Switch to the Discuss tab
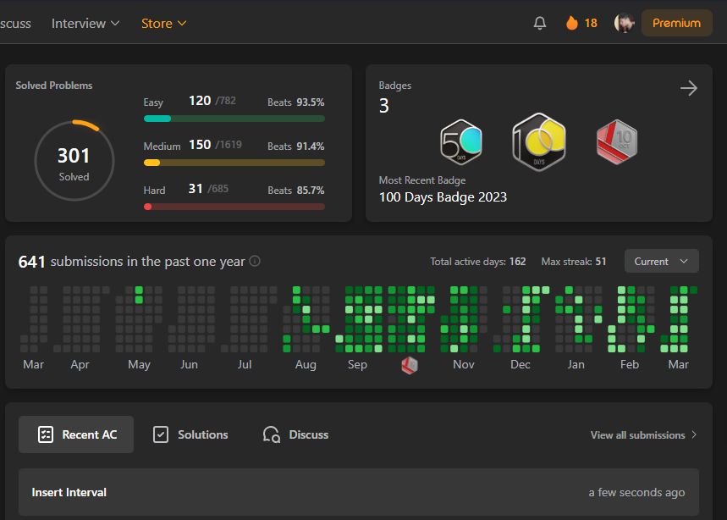Image resolution: width=727 pixels, height=520 pixels. 296,434
